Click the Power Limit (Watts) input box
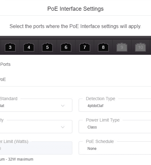Viewport: 151px width, 165px height. click(36, 148)
